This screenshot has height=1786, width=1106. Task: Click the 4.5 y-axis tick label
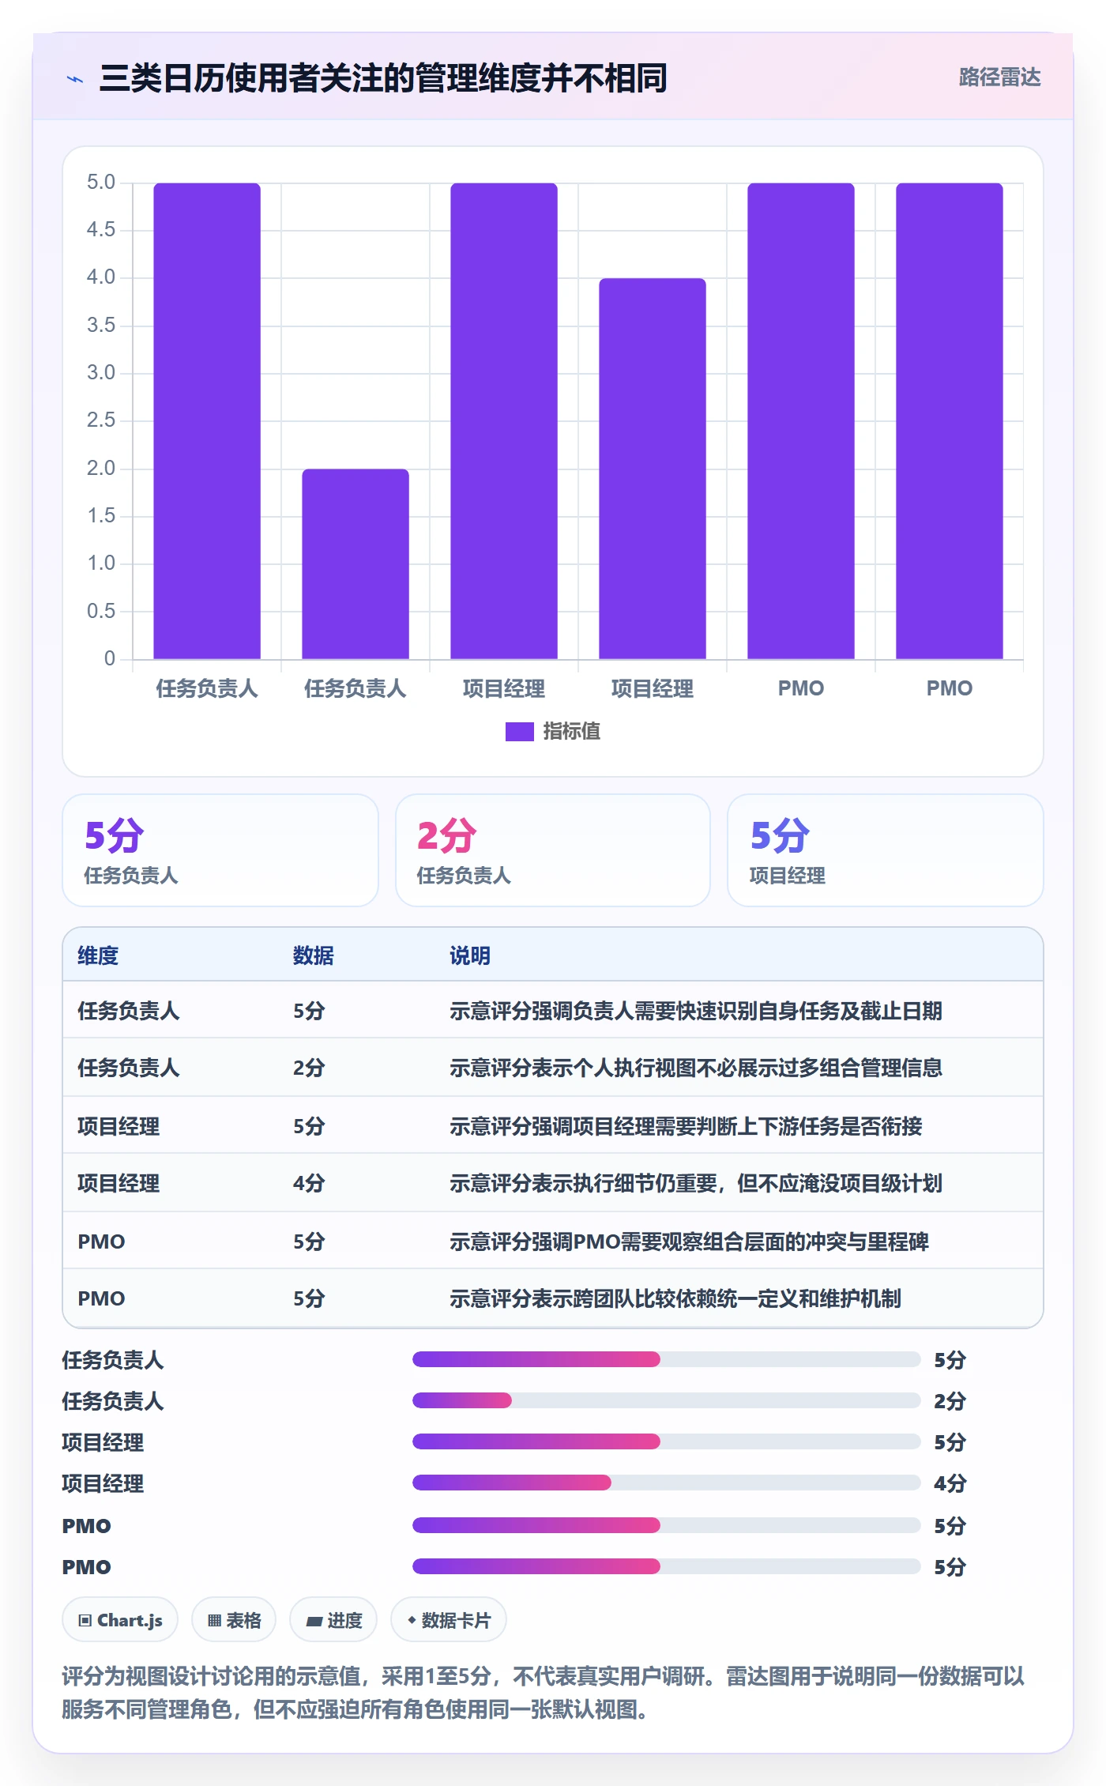[101, 230]
